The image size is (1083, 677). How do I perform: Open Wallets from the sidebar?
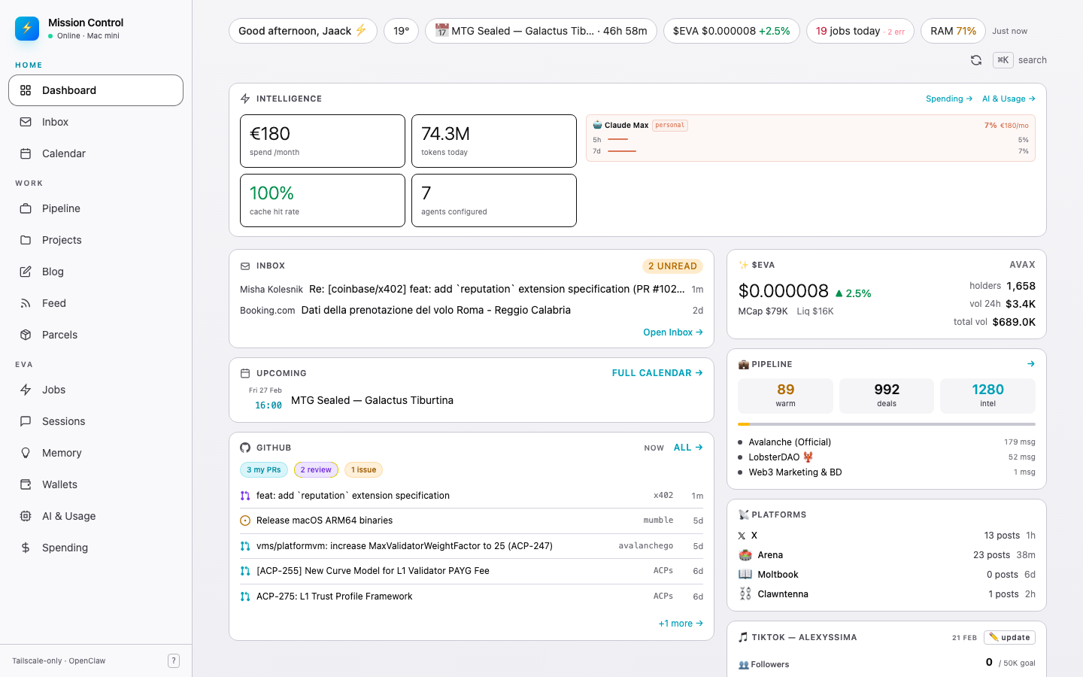pyautogui.click(x=96, y=484)
